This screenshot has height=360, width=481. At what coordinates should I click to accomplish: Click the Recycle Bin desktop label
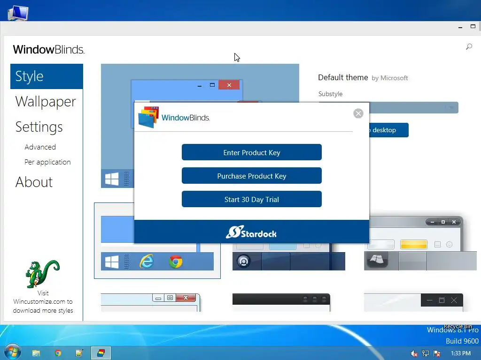458,326
